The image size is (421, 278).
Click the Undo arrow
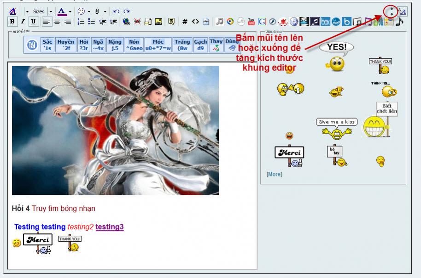click(116, 11)
